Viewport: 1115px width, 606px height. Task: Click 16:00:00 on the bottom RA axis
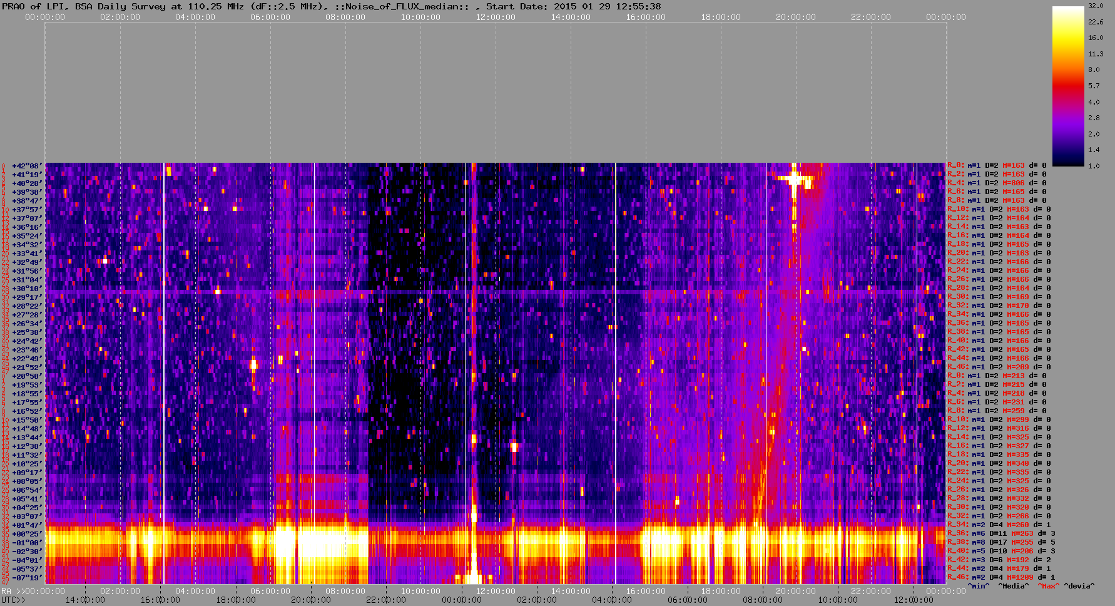[646, 591]
